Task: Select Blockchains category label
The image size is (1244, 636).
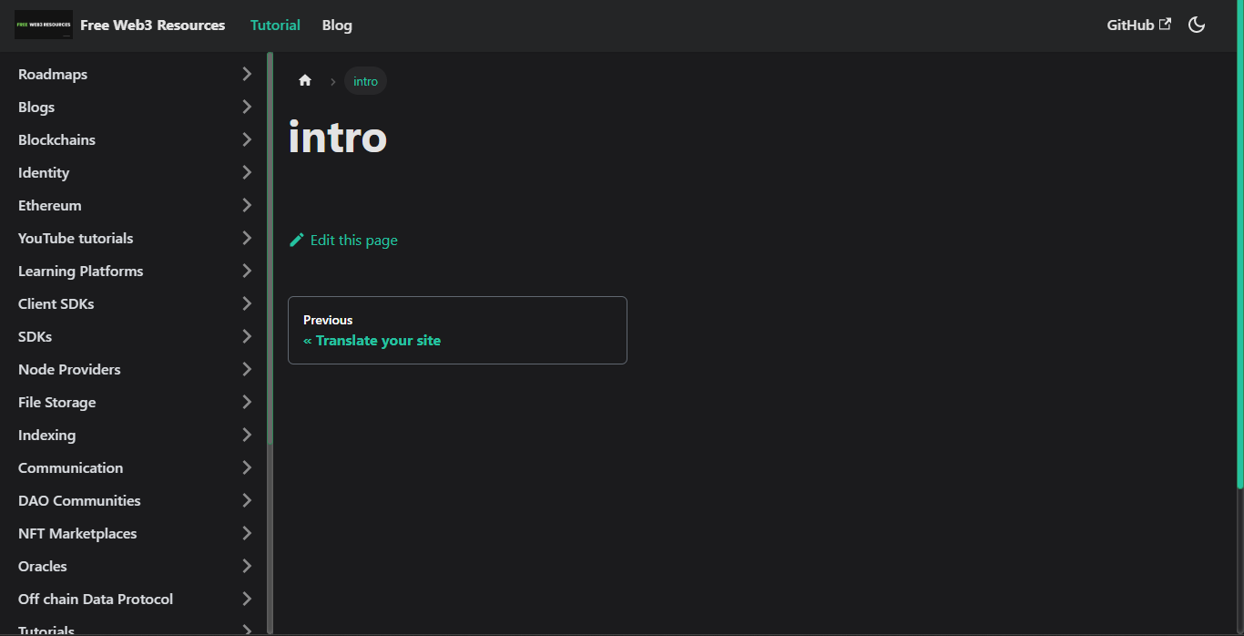Action: (x=56, y=139)
